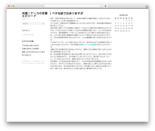This screenshot has width=155, height=131.
Task: Click the reload icon in the address bar
Action: tap(101, 6)
